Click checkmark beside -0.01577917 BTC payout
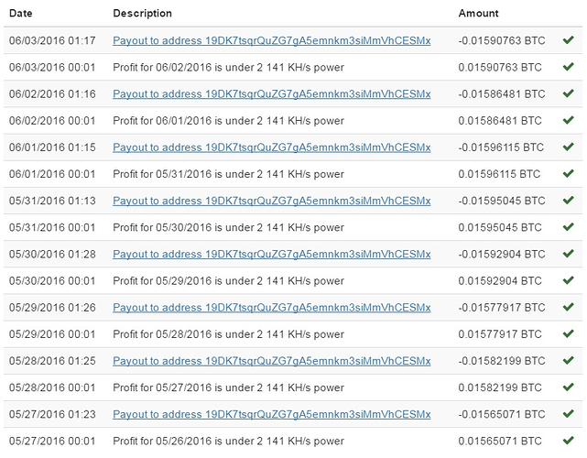The image size is (587, 458). tap(569, 307)
